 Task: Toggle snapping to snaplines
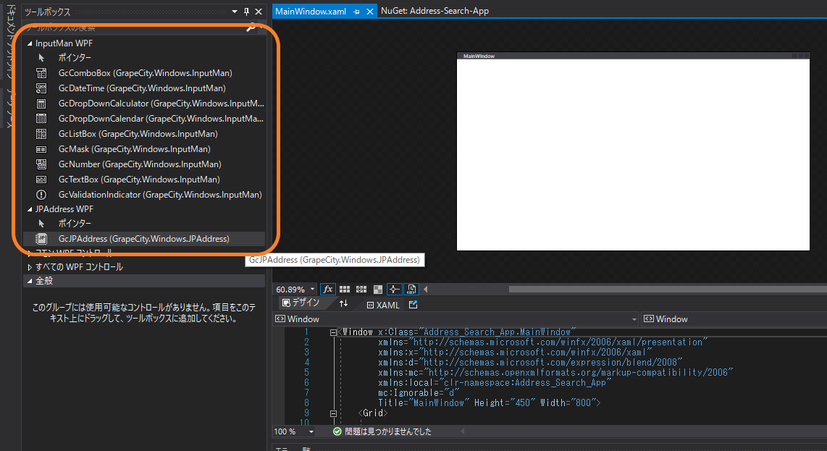[x=394, y=289]
